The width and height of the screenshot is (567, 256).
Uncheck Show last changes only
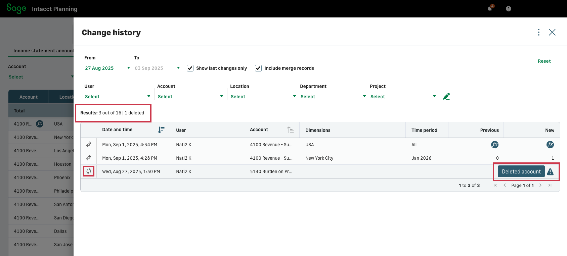pos(190,68)
